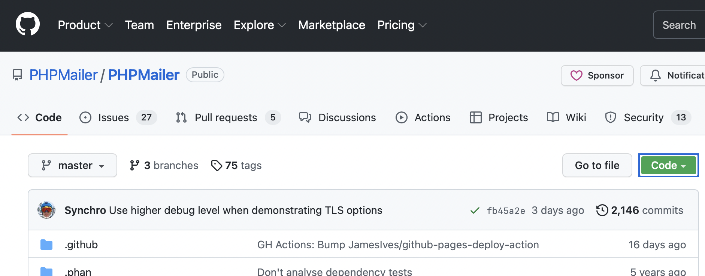Open commit hash fb45a2e
705x276 pixels.
506,211
